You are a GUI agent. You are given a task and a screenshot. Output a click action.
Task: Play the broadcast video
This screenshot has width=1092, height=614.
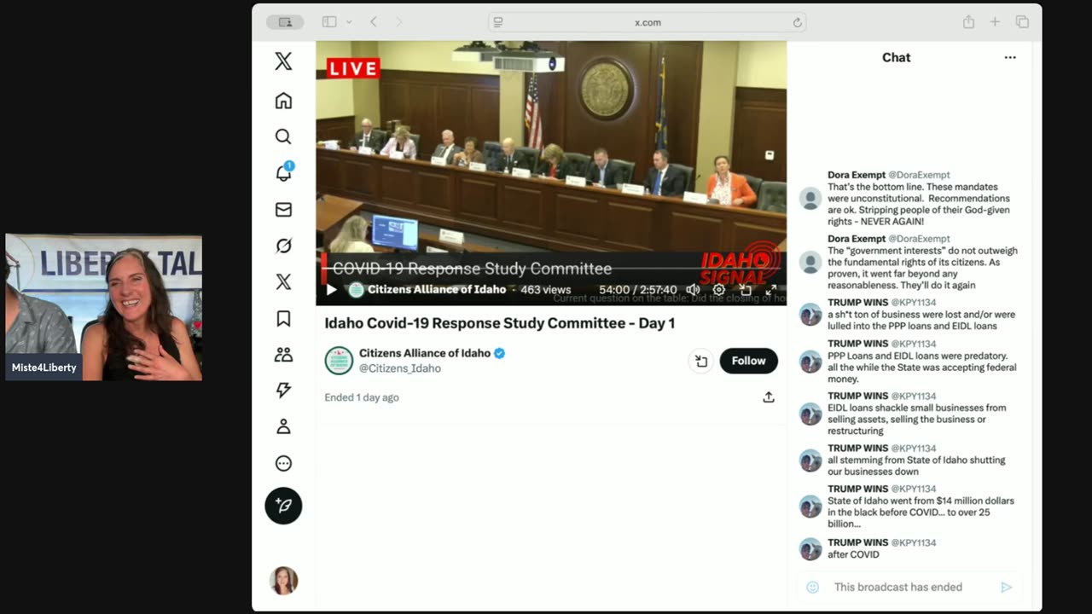331,290
